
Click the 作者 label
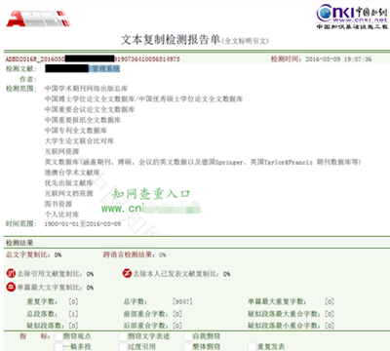[28, 79]
